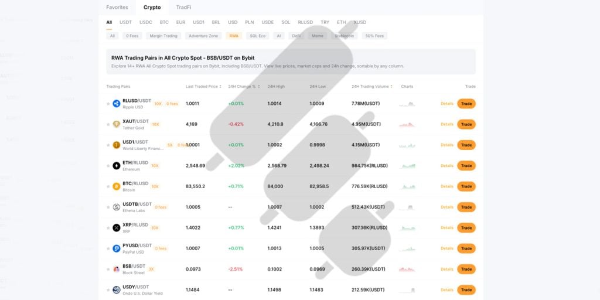Select the TRY quote currency tab
This screenshot has width=600, height=300.
(x=325, y=23)
